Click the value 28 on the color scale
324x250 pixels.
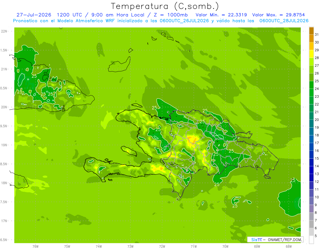pos(317,58)
